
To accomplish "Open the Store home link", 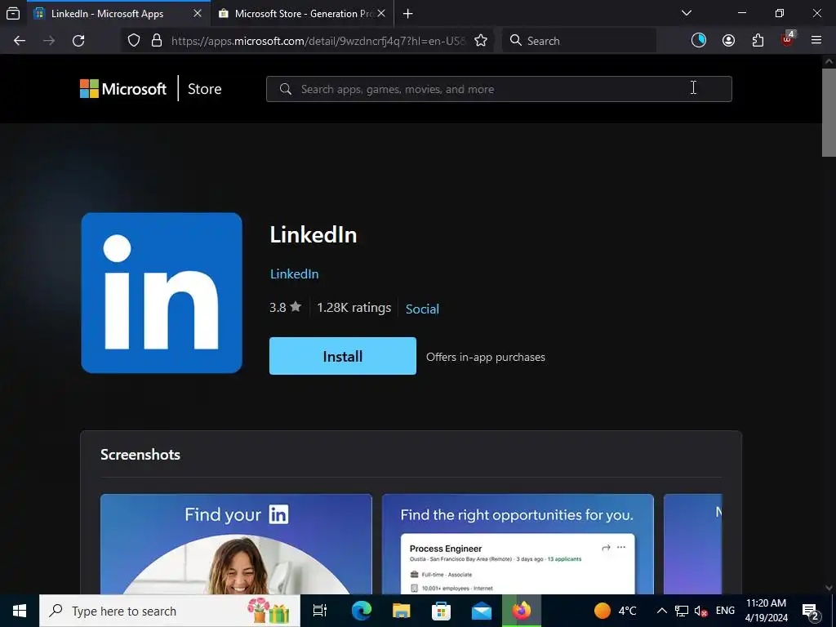I will 204,89.
